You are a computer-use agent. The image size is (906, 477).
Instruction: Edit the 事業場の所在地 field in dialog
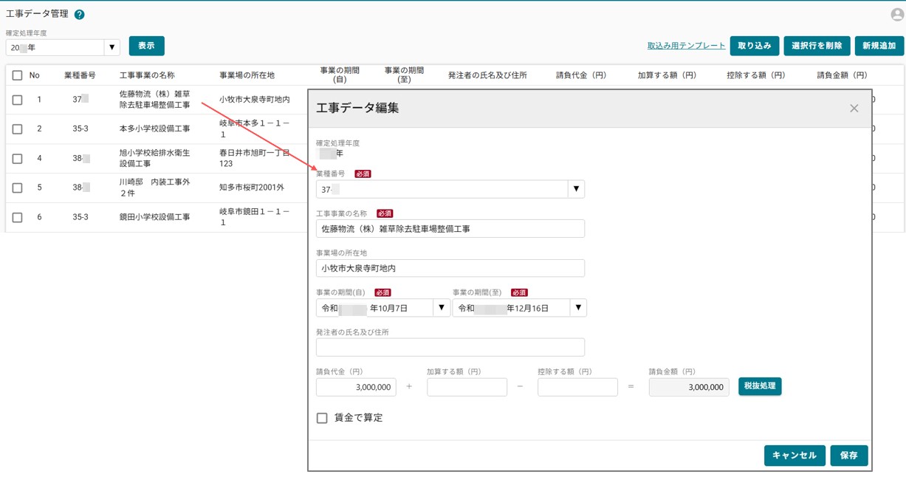(x=450, y=268)
